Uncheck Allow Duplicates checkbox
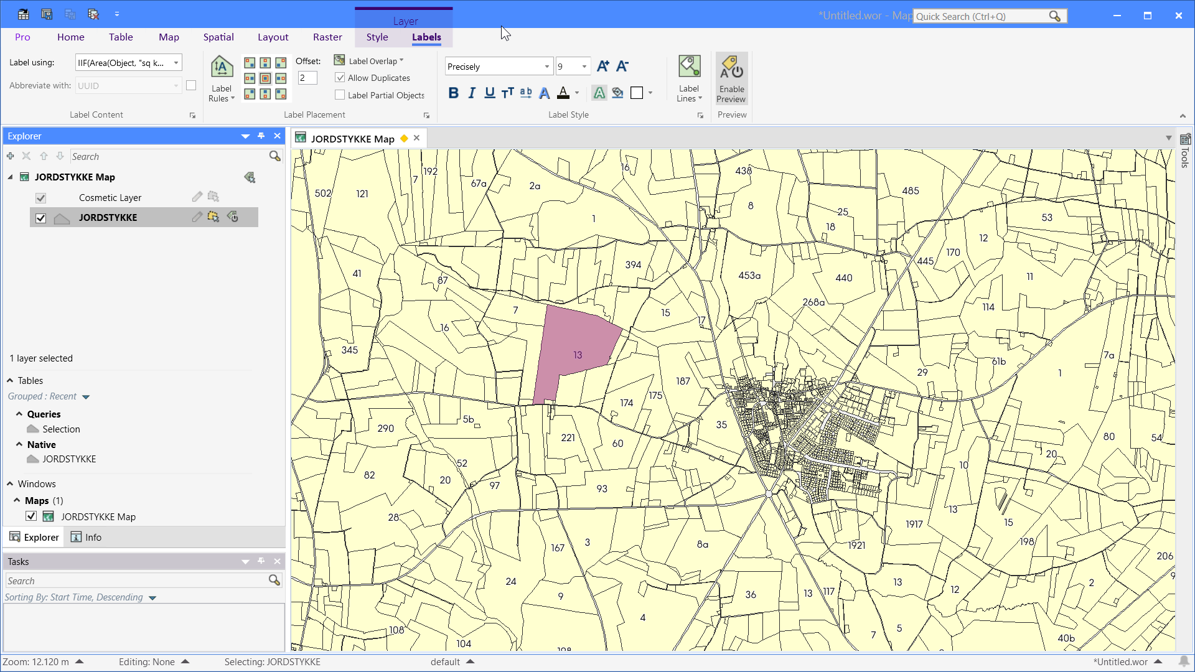Image resolution: width=1195 pixels, height=672 pixels. tap(340, 78)
